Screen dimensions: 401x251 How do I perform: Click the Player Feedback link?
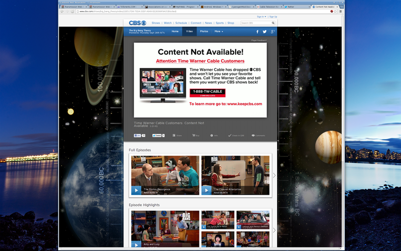259,41
